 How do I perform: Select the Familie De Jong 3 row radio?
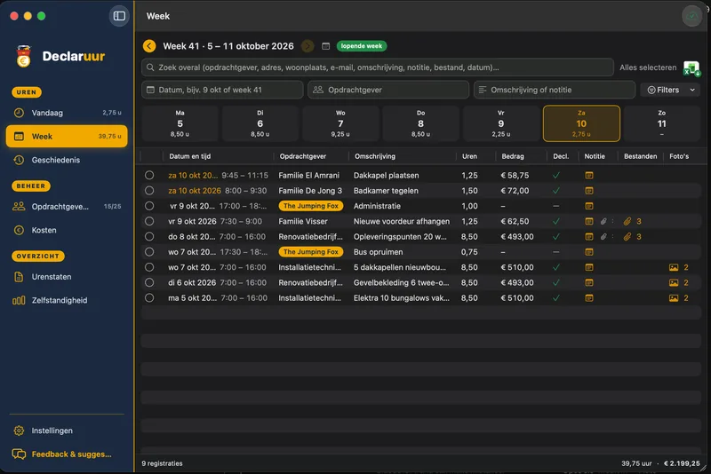pyautogui.click(x=149, y=190)
